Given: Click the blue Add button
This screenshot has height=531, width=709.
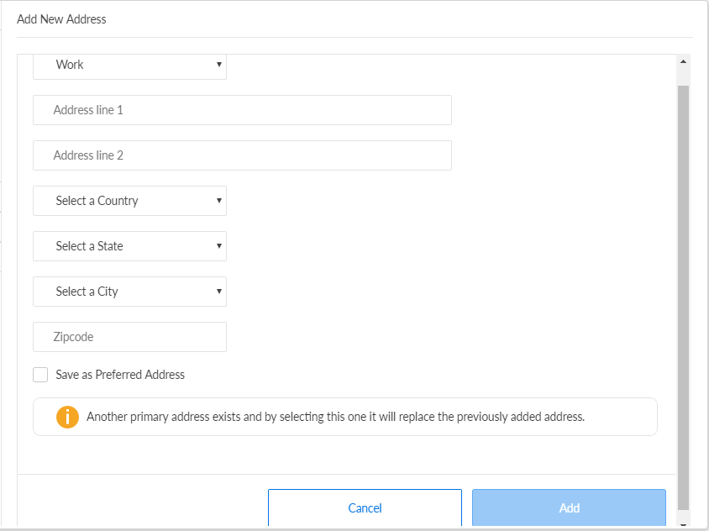Looking at the screenshot, I should (569, 507).
